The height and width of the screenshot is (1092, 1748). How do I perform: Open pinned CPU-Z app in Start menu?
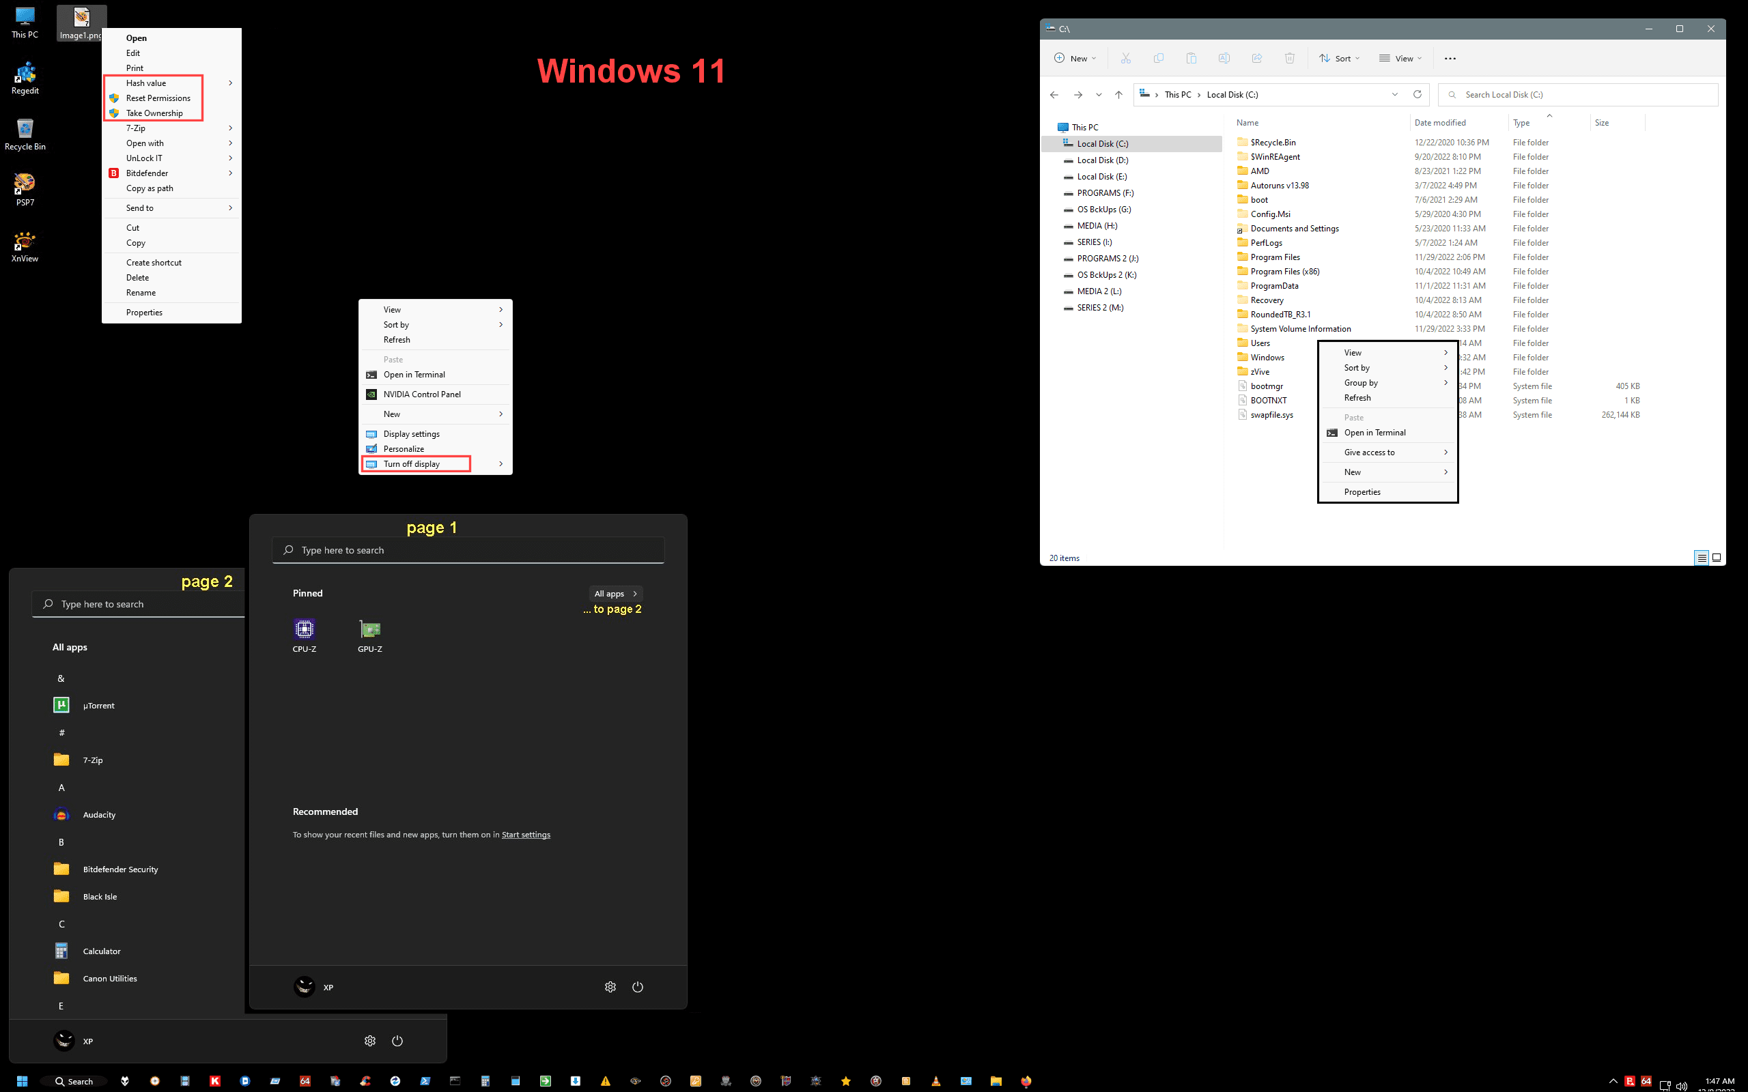point(304,635)
